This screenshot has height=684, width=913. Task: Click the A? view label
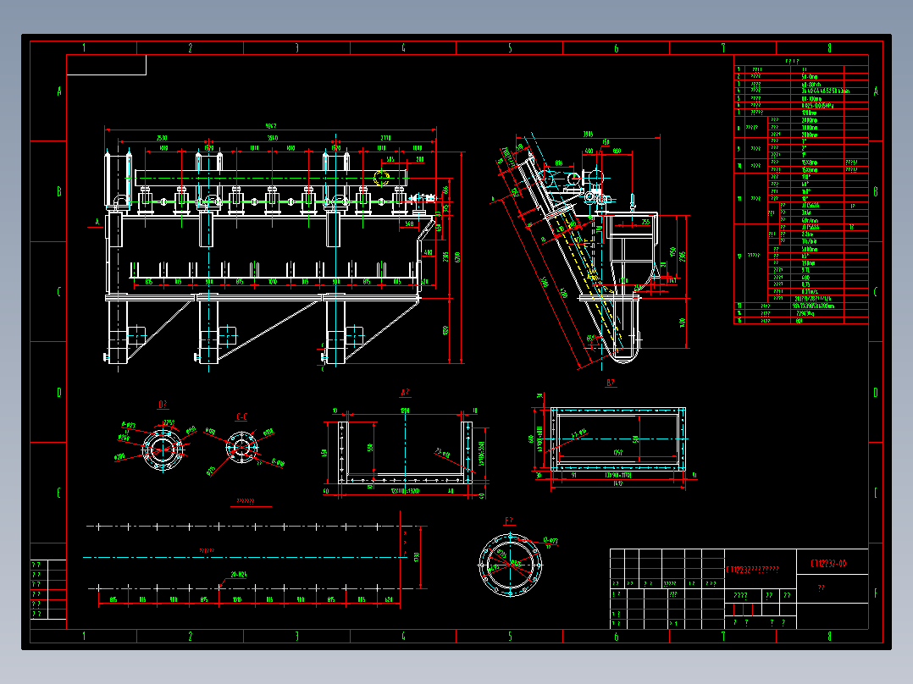[405, 392]
